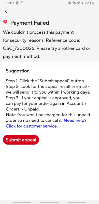Click the Submit appeal button
Image resolution: width=99 pixels, height=204 pixels.
(21, 140)
